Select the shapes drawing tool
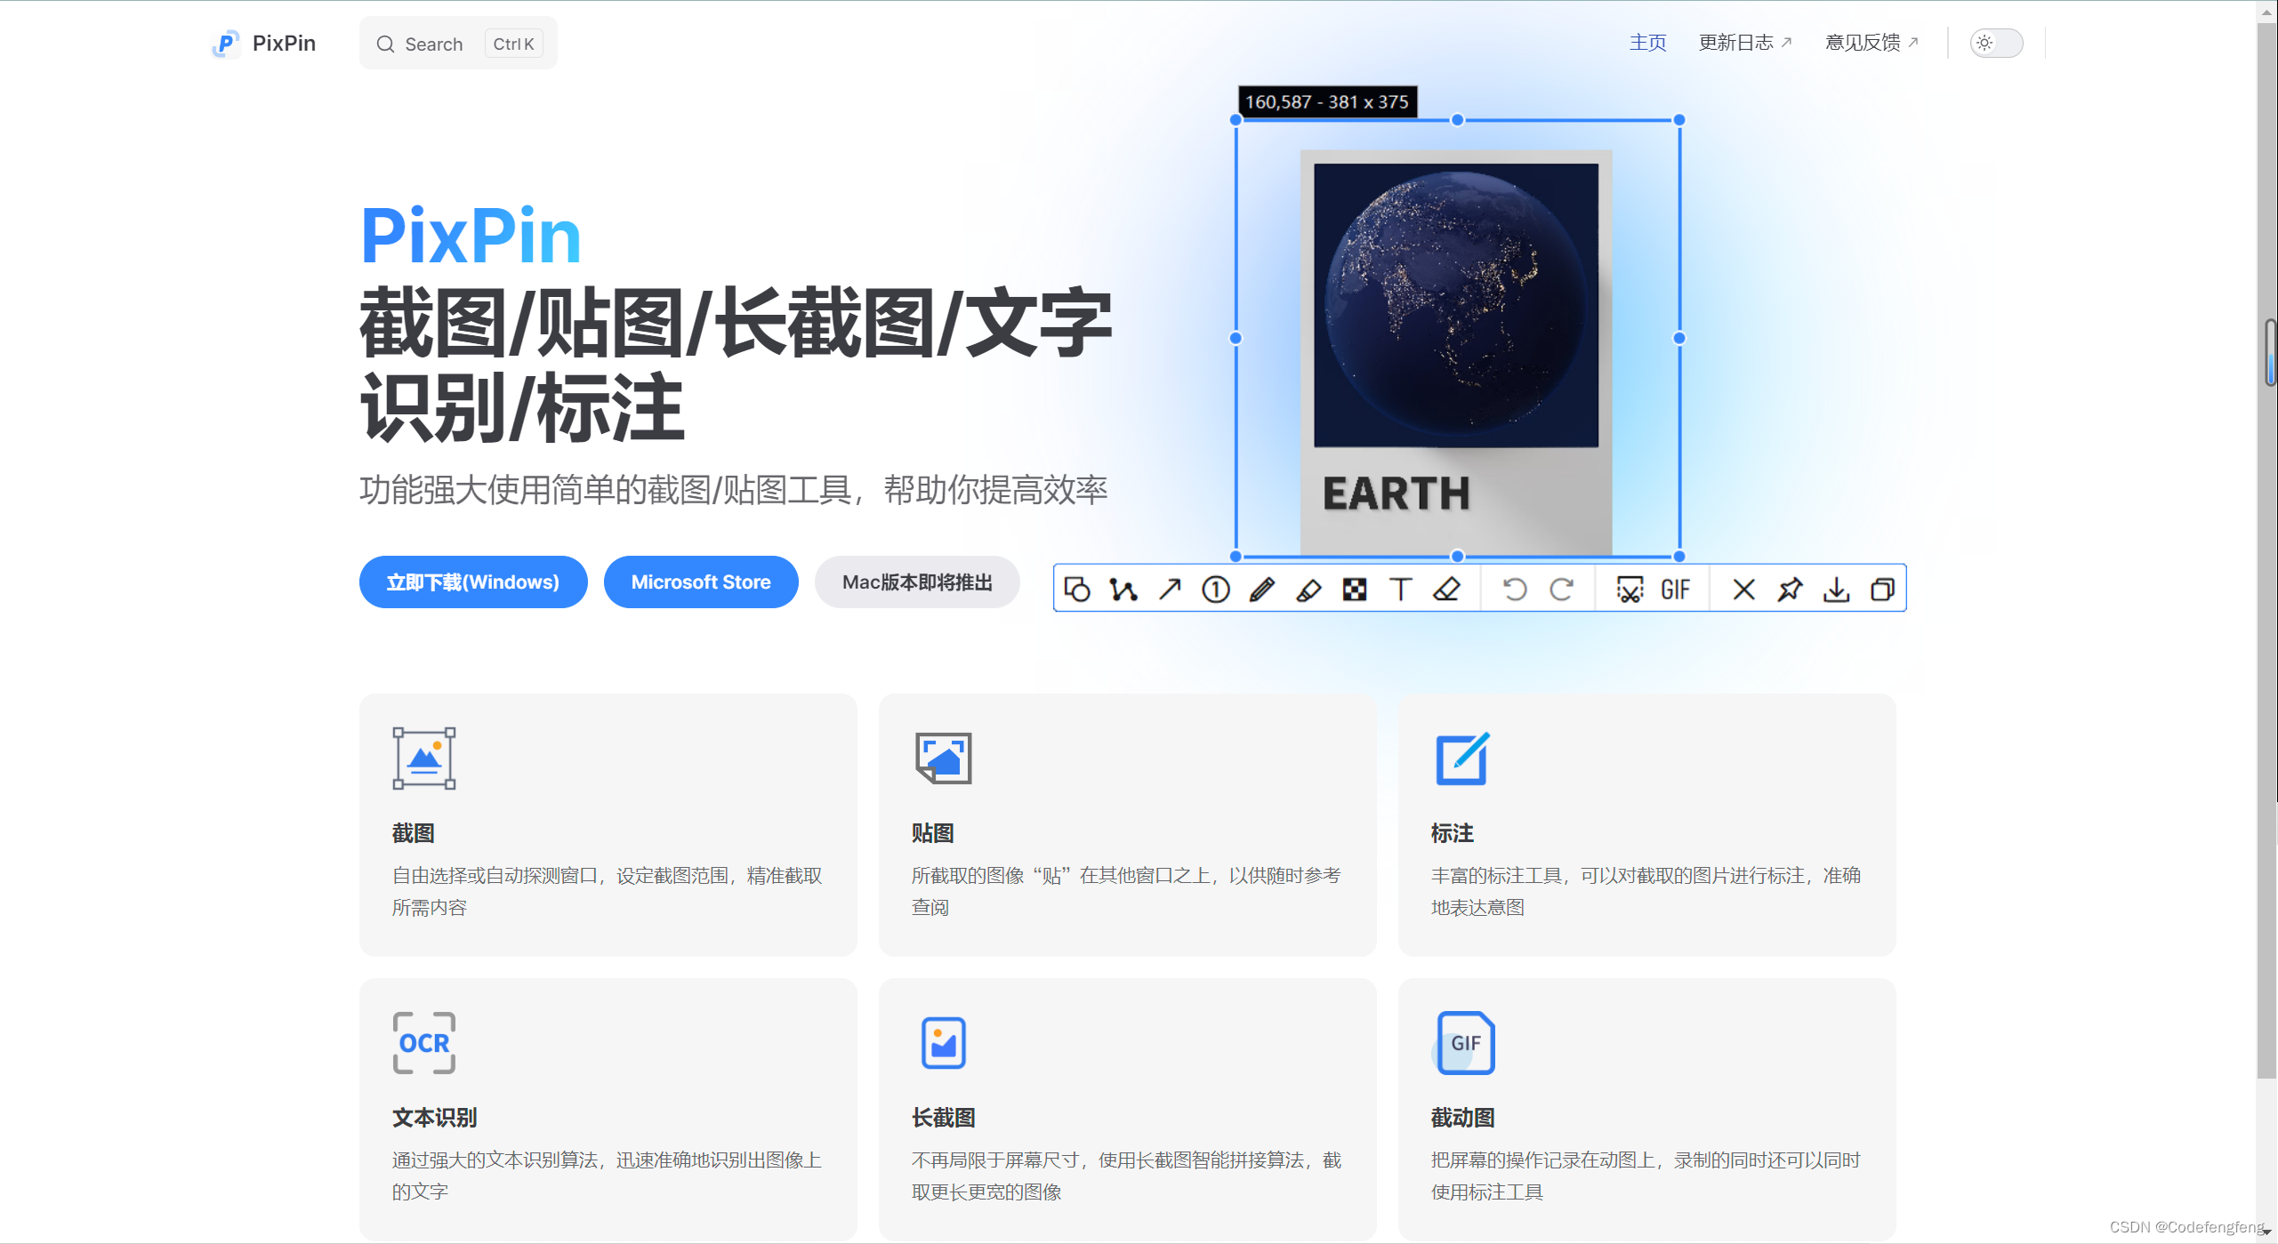Viewport: 2278px width, 1244px height. (1077, 590)
